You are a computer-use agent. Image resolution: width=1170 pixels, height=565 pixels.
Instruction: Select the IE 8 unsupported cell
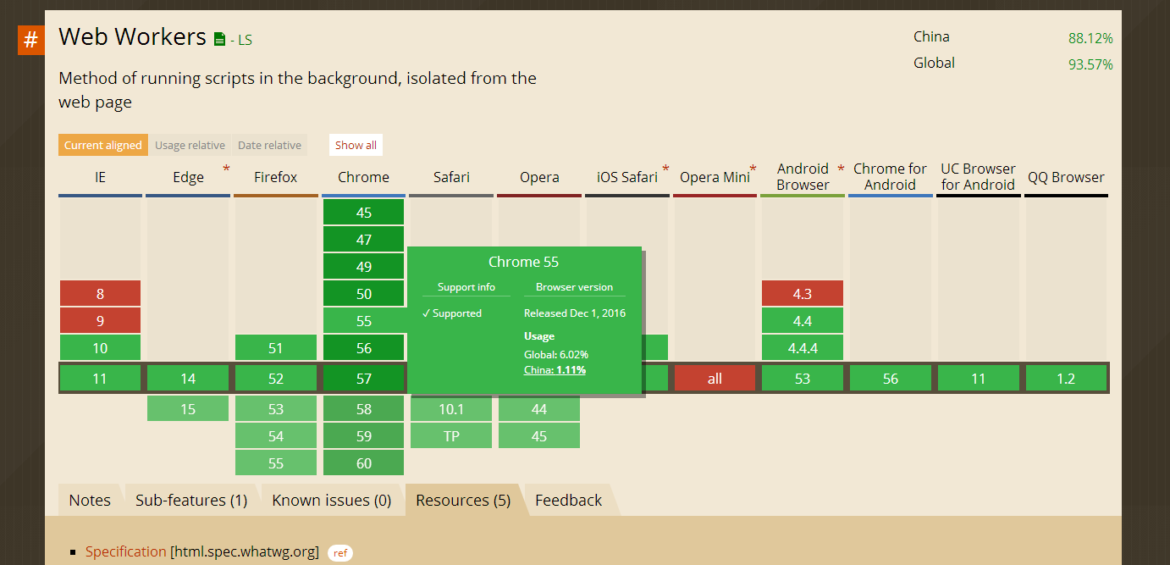click(x=100, y=294)
